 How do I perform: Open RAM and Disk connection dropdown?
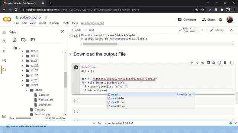tap(202, 30)
